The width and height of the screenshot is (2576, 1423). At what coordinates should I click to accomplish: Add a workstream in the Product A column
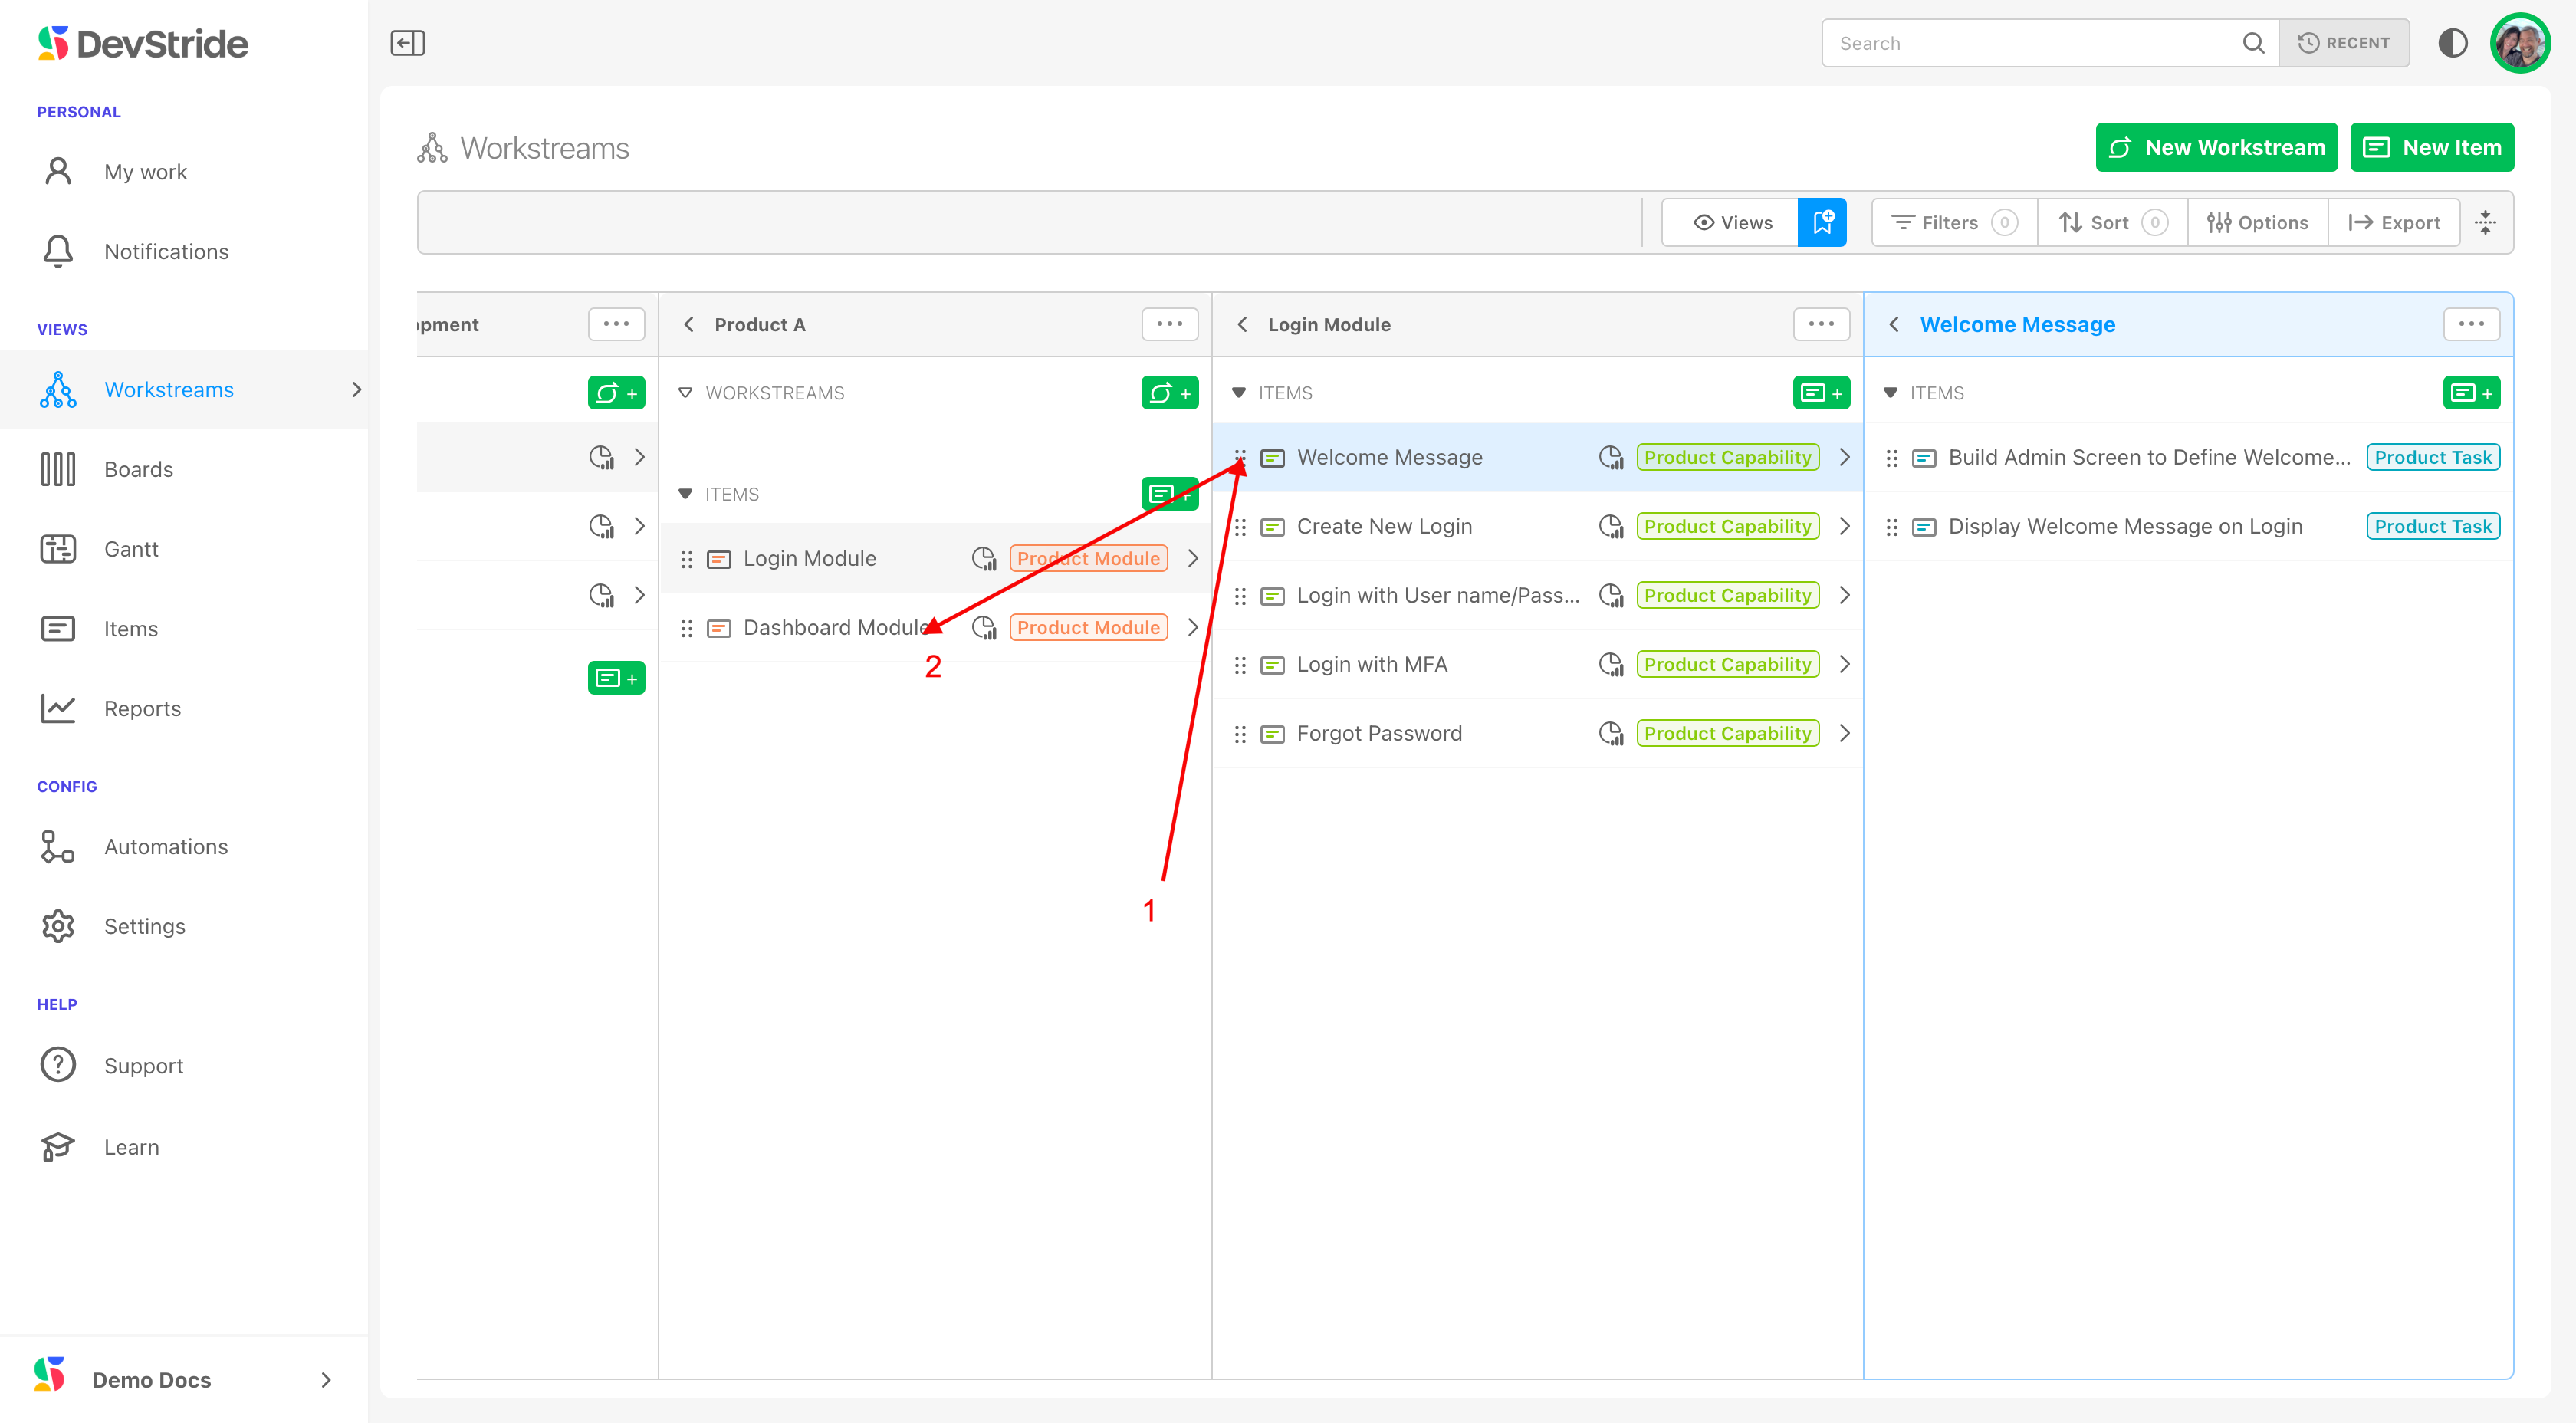(1169, 393)
